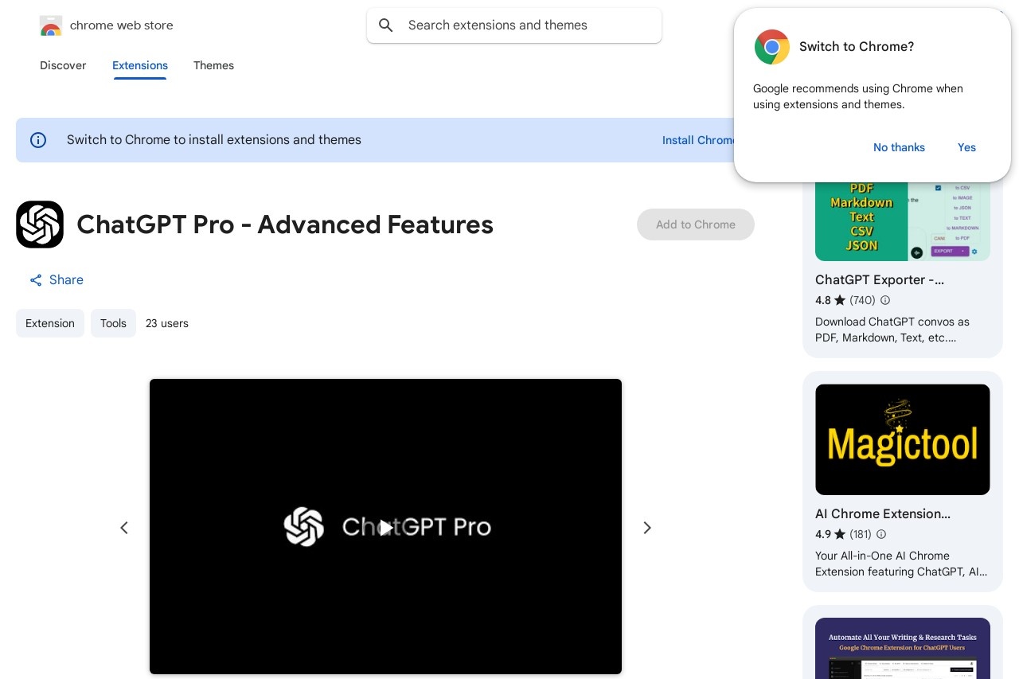This screenshot has width=1019, height=679.
Task: Dismiss popup with No thanks
Action: pyautogui.click(x=899, y=147)
